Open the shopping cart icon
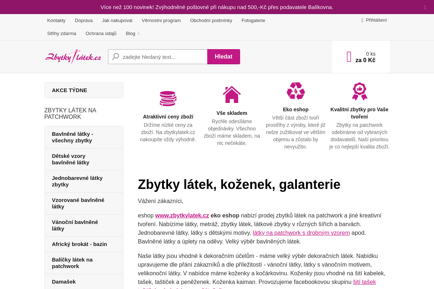This screenshot has width=434, height=289. coord(349,57)
